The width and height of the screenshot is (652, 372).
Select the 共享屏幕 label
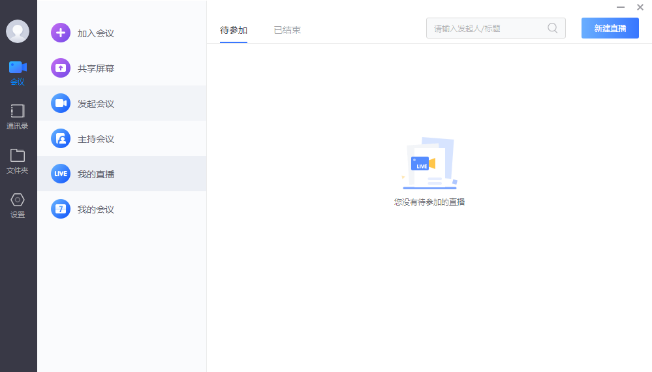pos(96,69)
